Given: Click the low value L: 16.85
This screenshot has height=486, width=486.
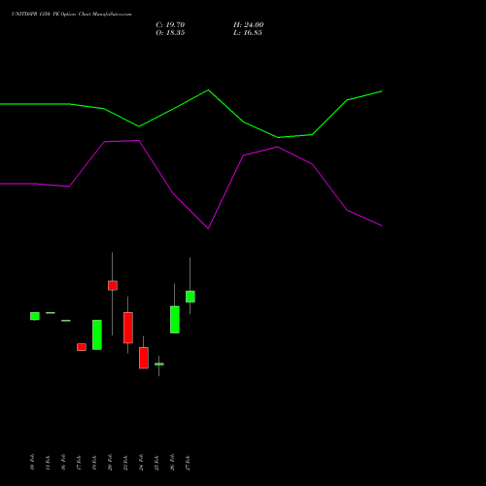Looking at the screenshot, I should tap(248, 33).
